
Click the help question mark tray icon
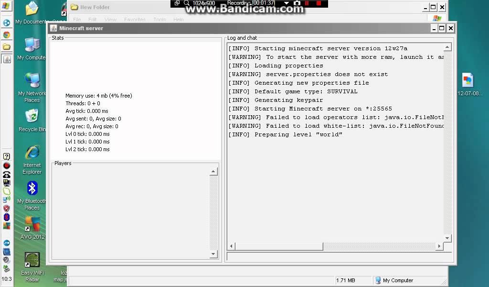pyautogui.click(x=6, y=156)
